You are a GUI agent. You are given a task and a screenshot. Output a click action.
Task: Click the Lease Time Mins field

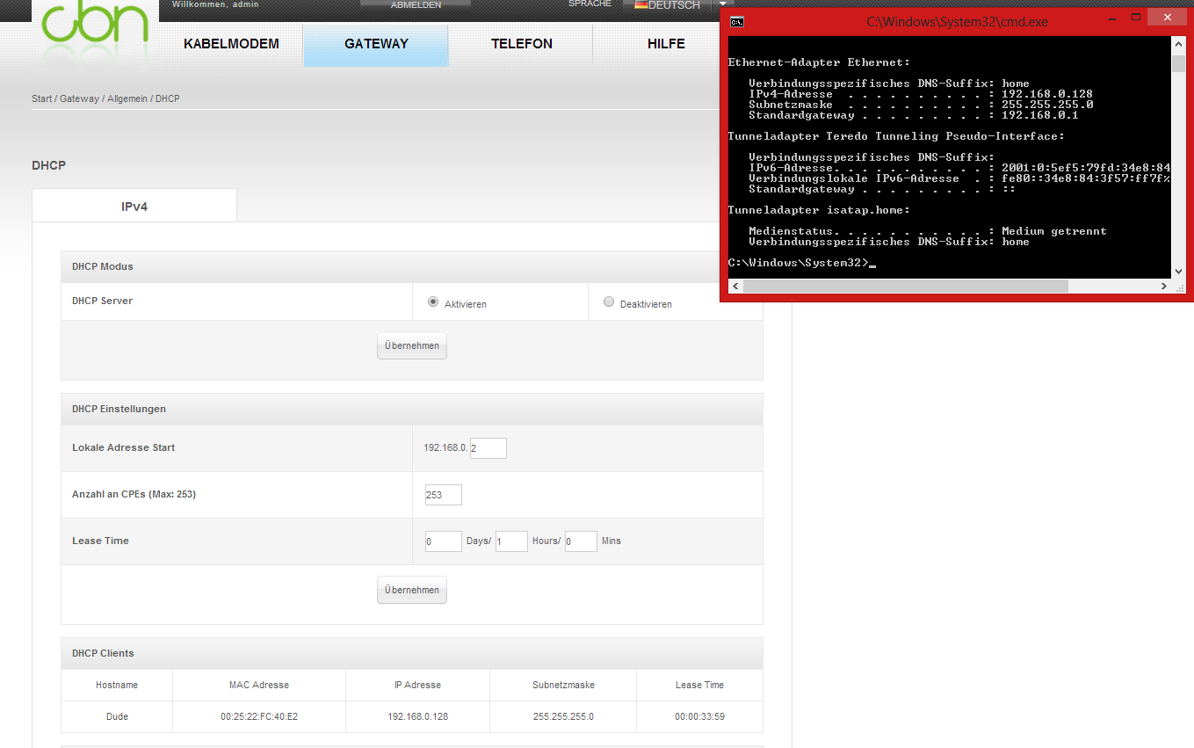click(581, 541)
